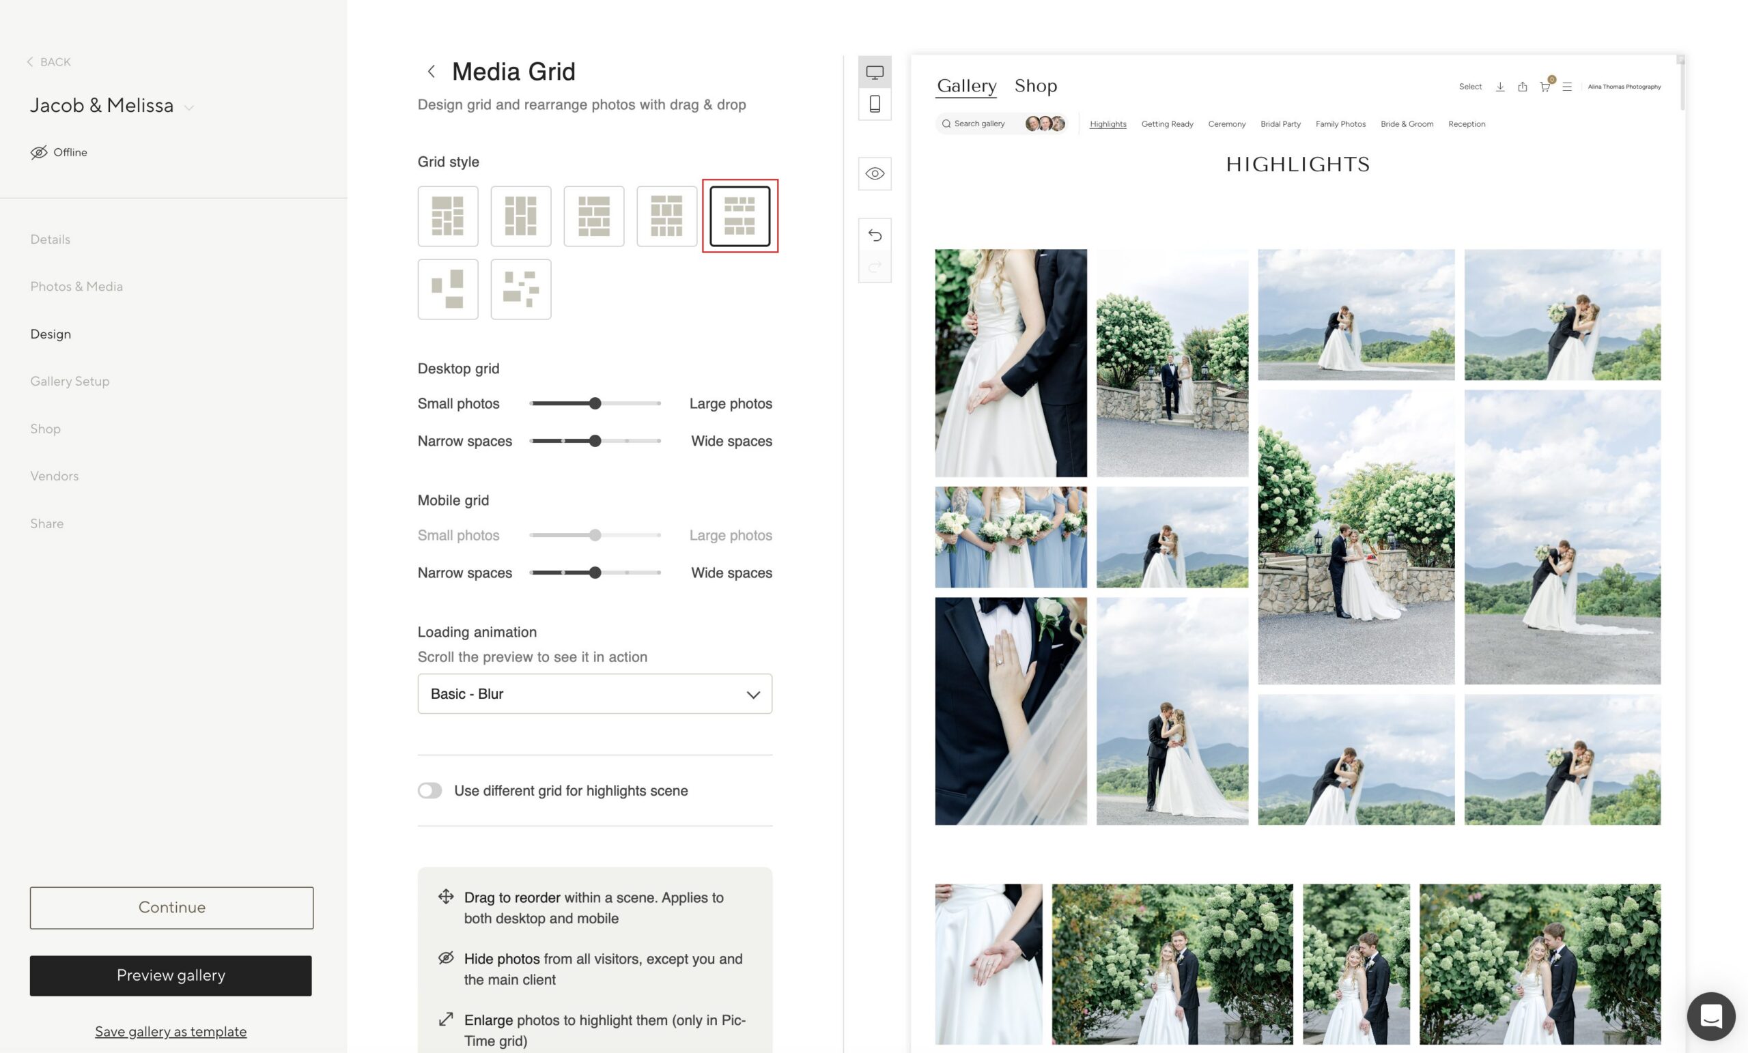Go back from Media Grid panel

coord(431,72)
